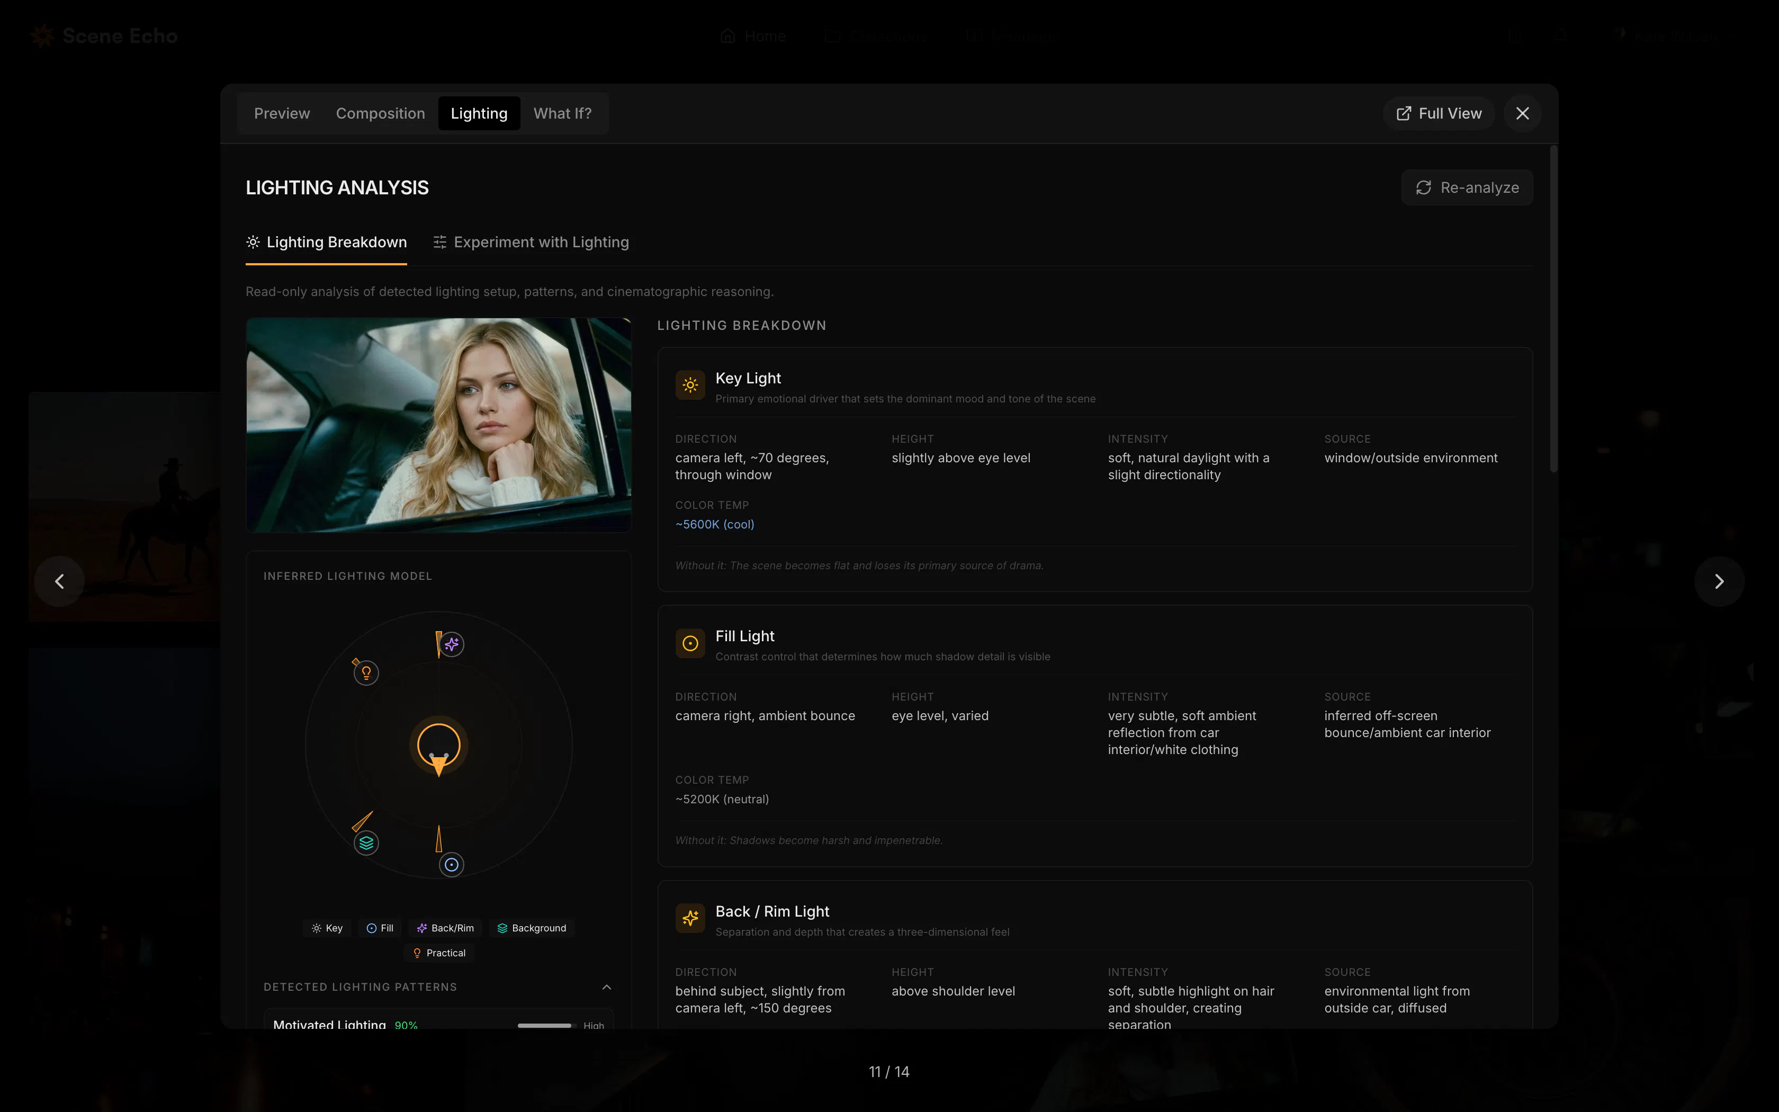Select the Lighting Breakdown sub-tab

click(326, 243)
